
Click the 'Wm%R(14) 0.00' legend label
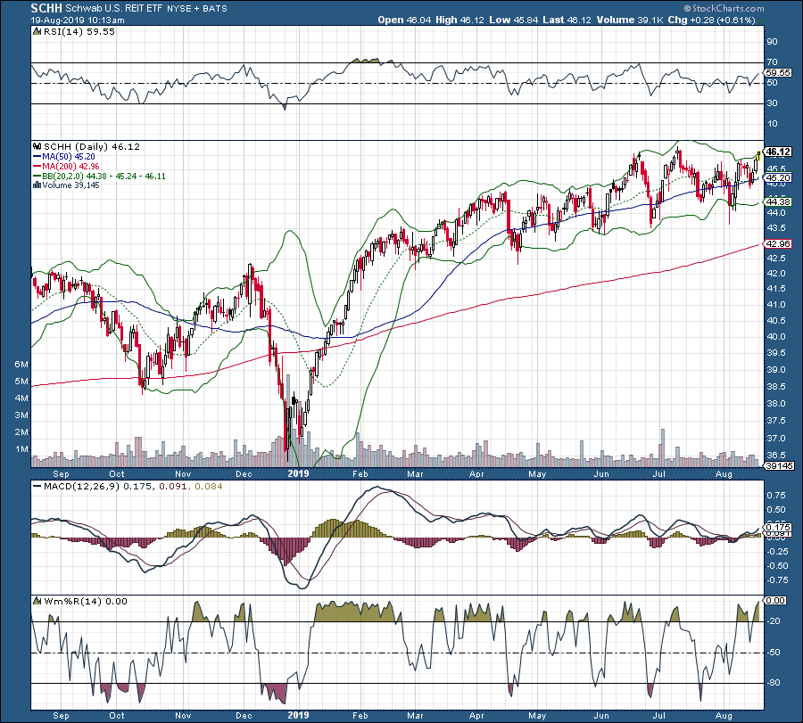(x=86, y=601)
